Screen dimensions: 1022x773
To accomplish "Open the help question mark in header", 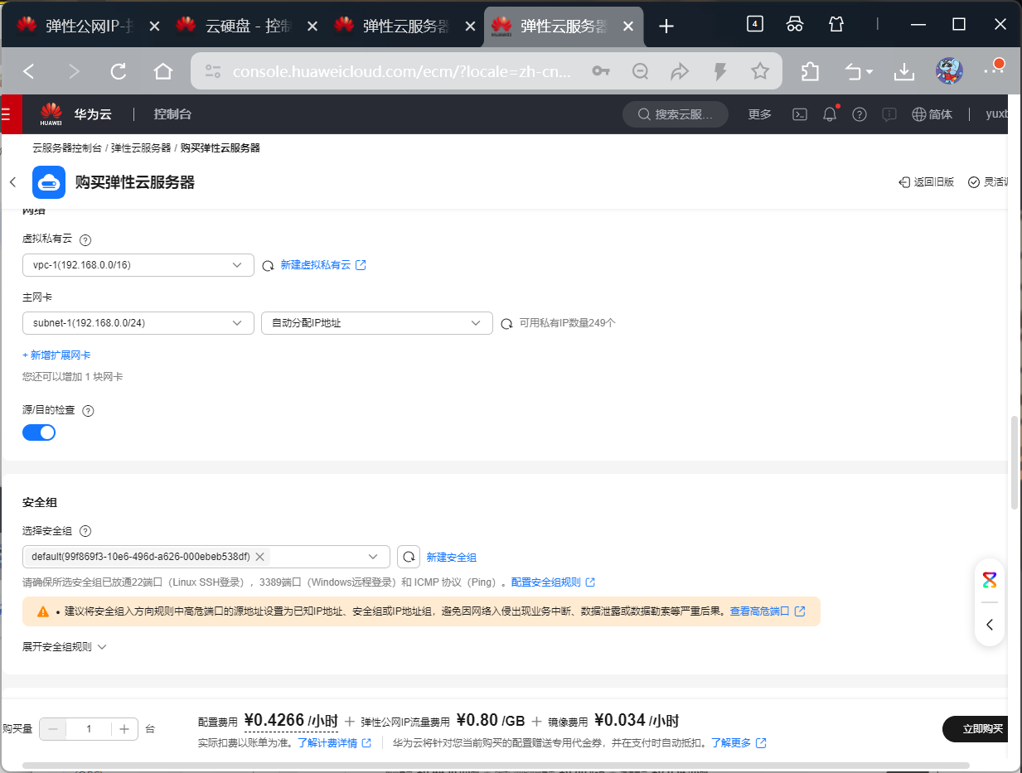I will [860, 114].
